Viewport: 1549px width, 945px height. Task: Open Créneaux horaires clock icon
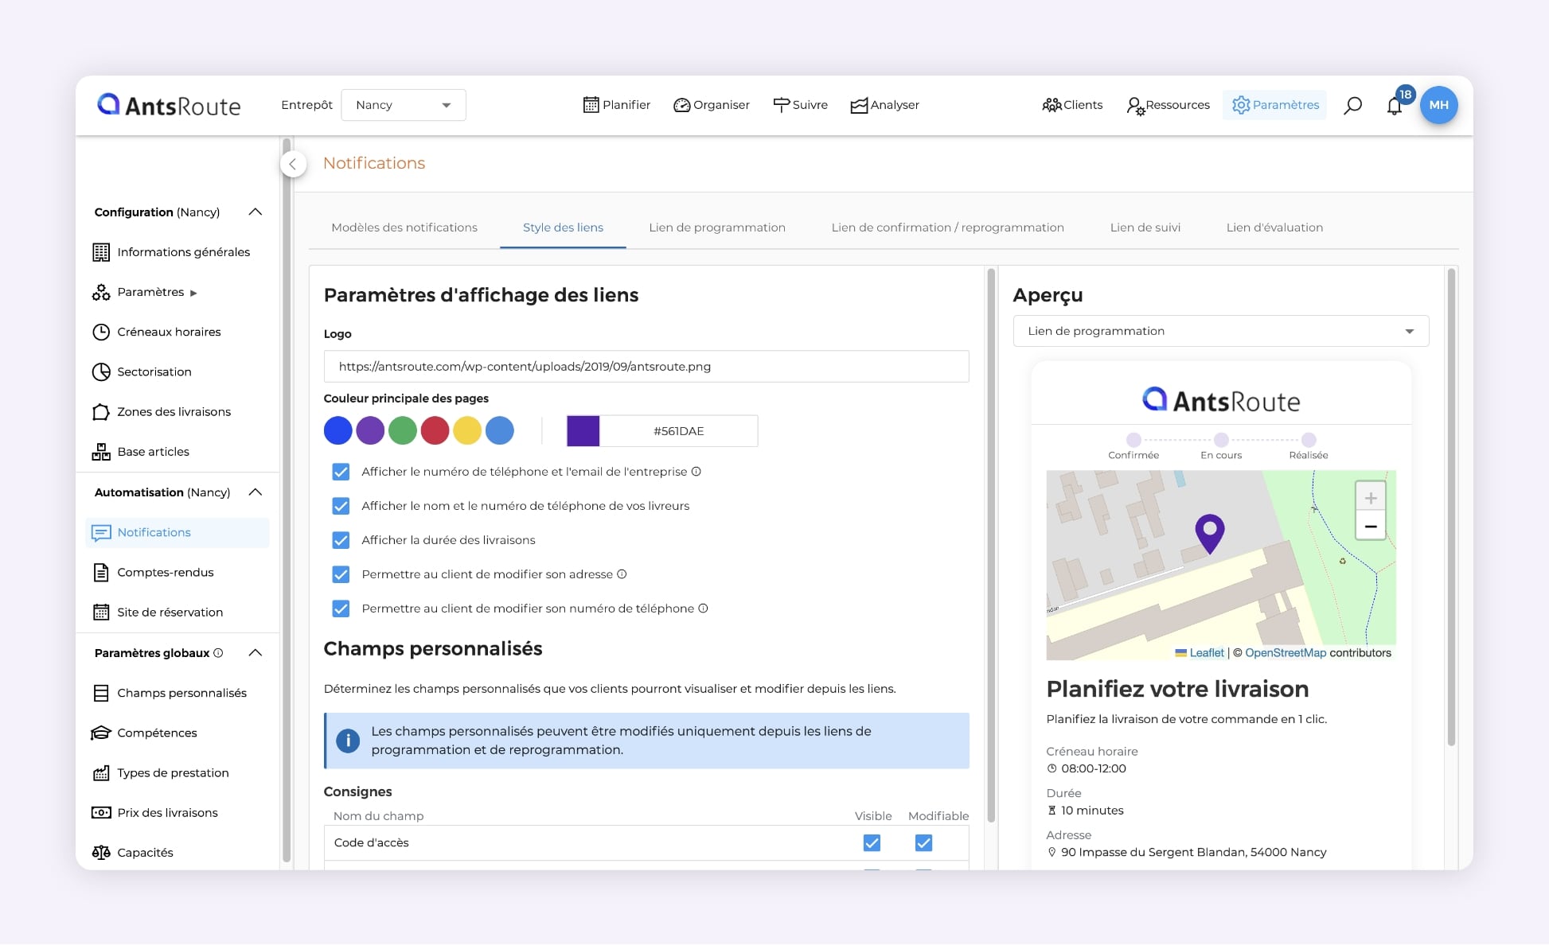[101, 332]
